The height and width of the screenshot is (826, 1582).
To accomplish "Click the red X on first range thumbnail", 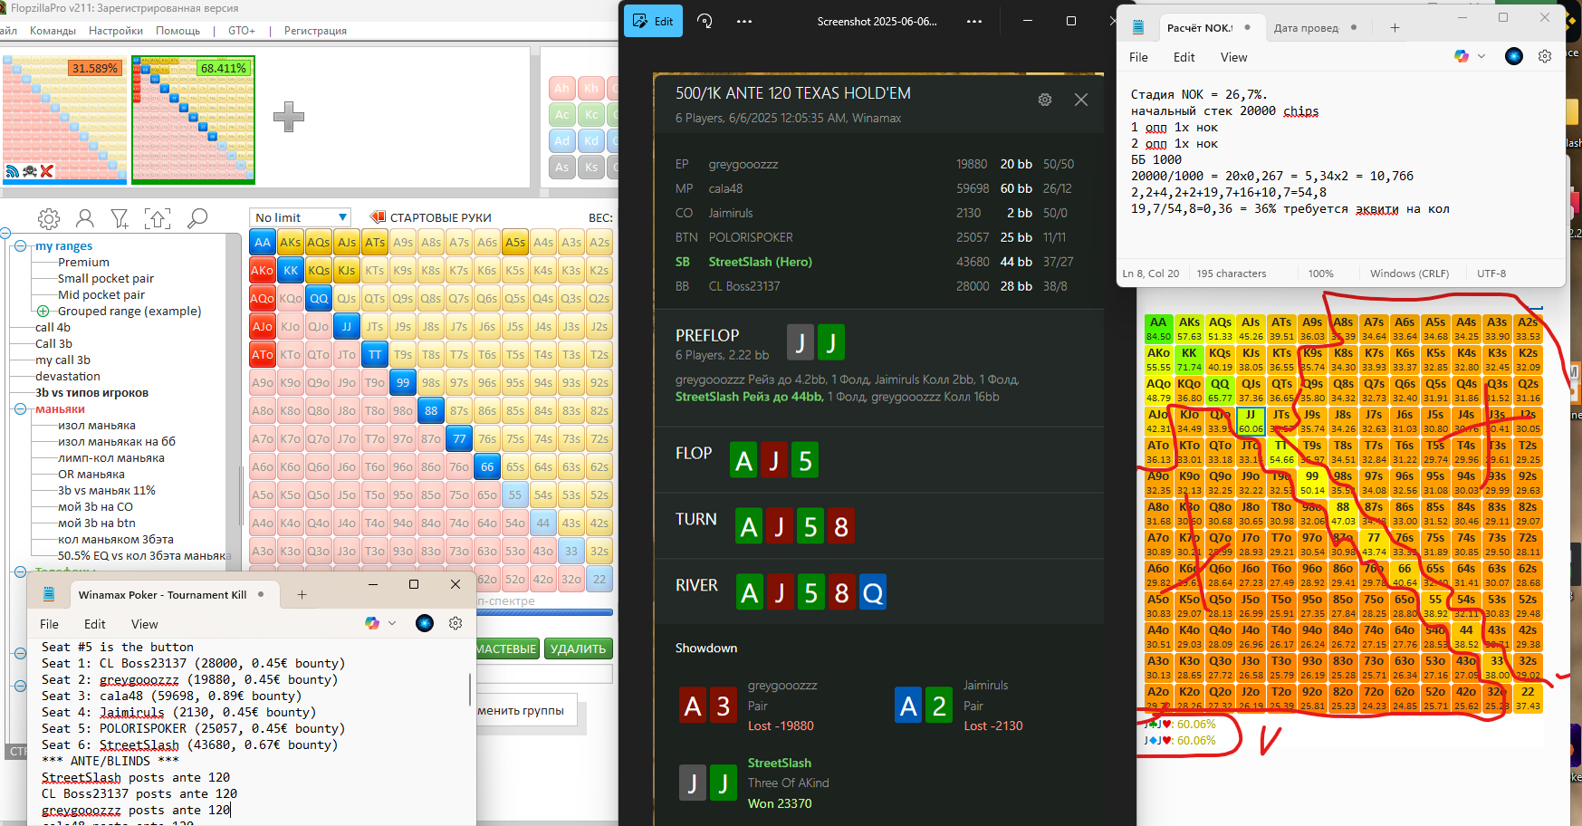I will pos(47,171).
